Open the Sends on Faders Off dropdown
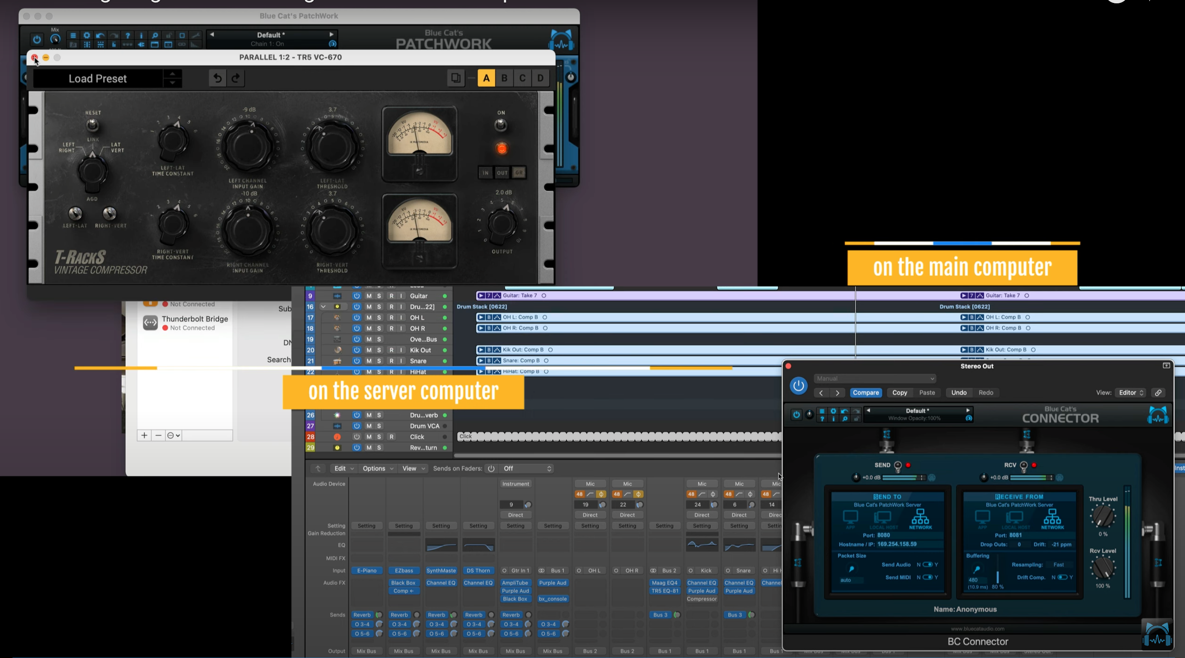The width and height of the screenshot is (1185, 658). pyautogui.click(x=527, y=468)
